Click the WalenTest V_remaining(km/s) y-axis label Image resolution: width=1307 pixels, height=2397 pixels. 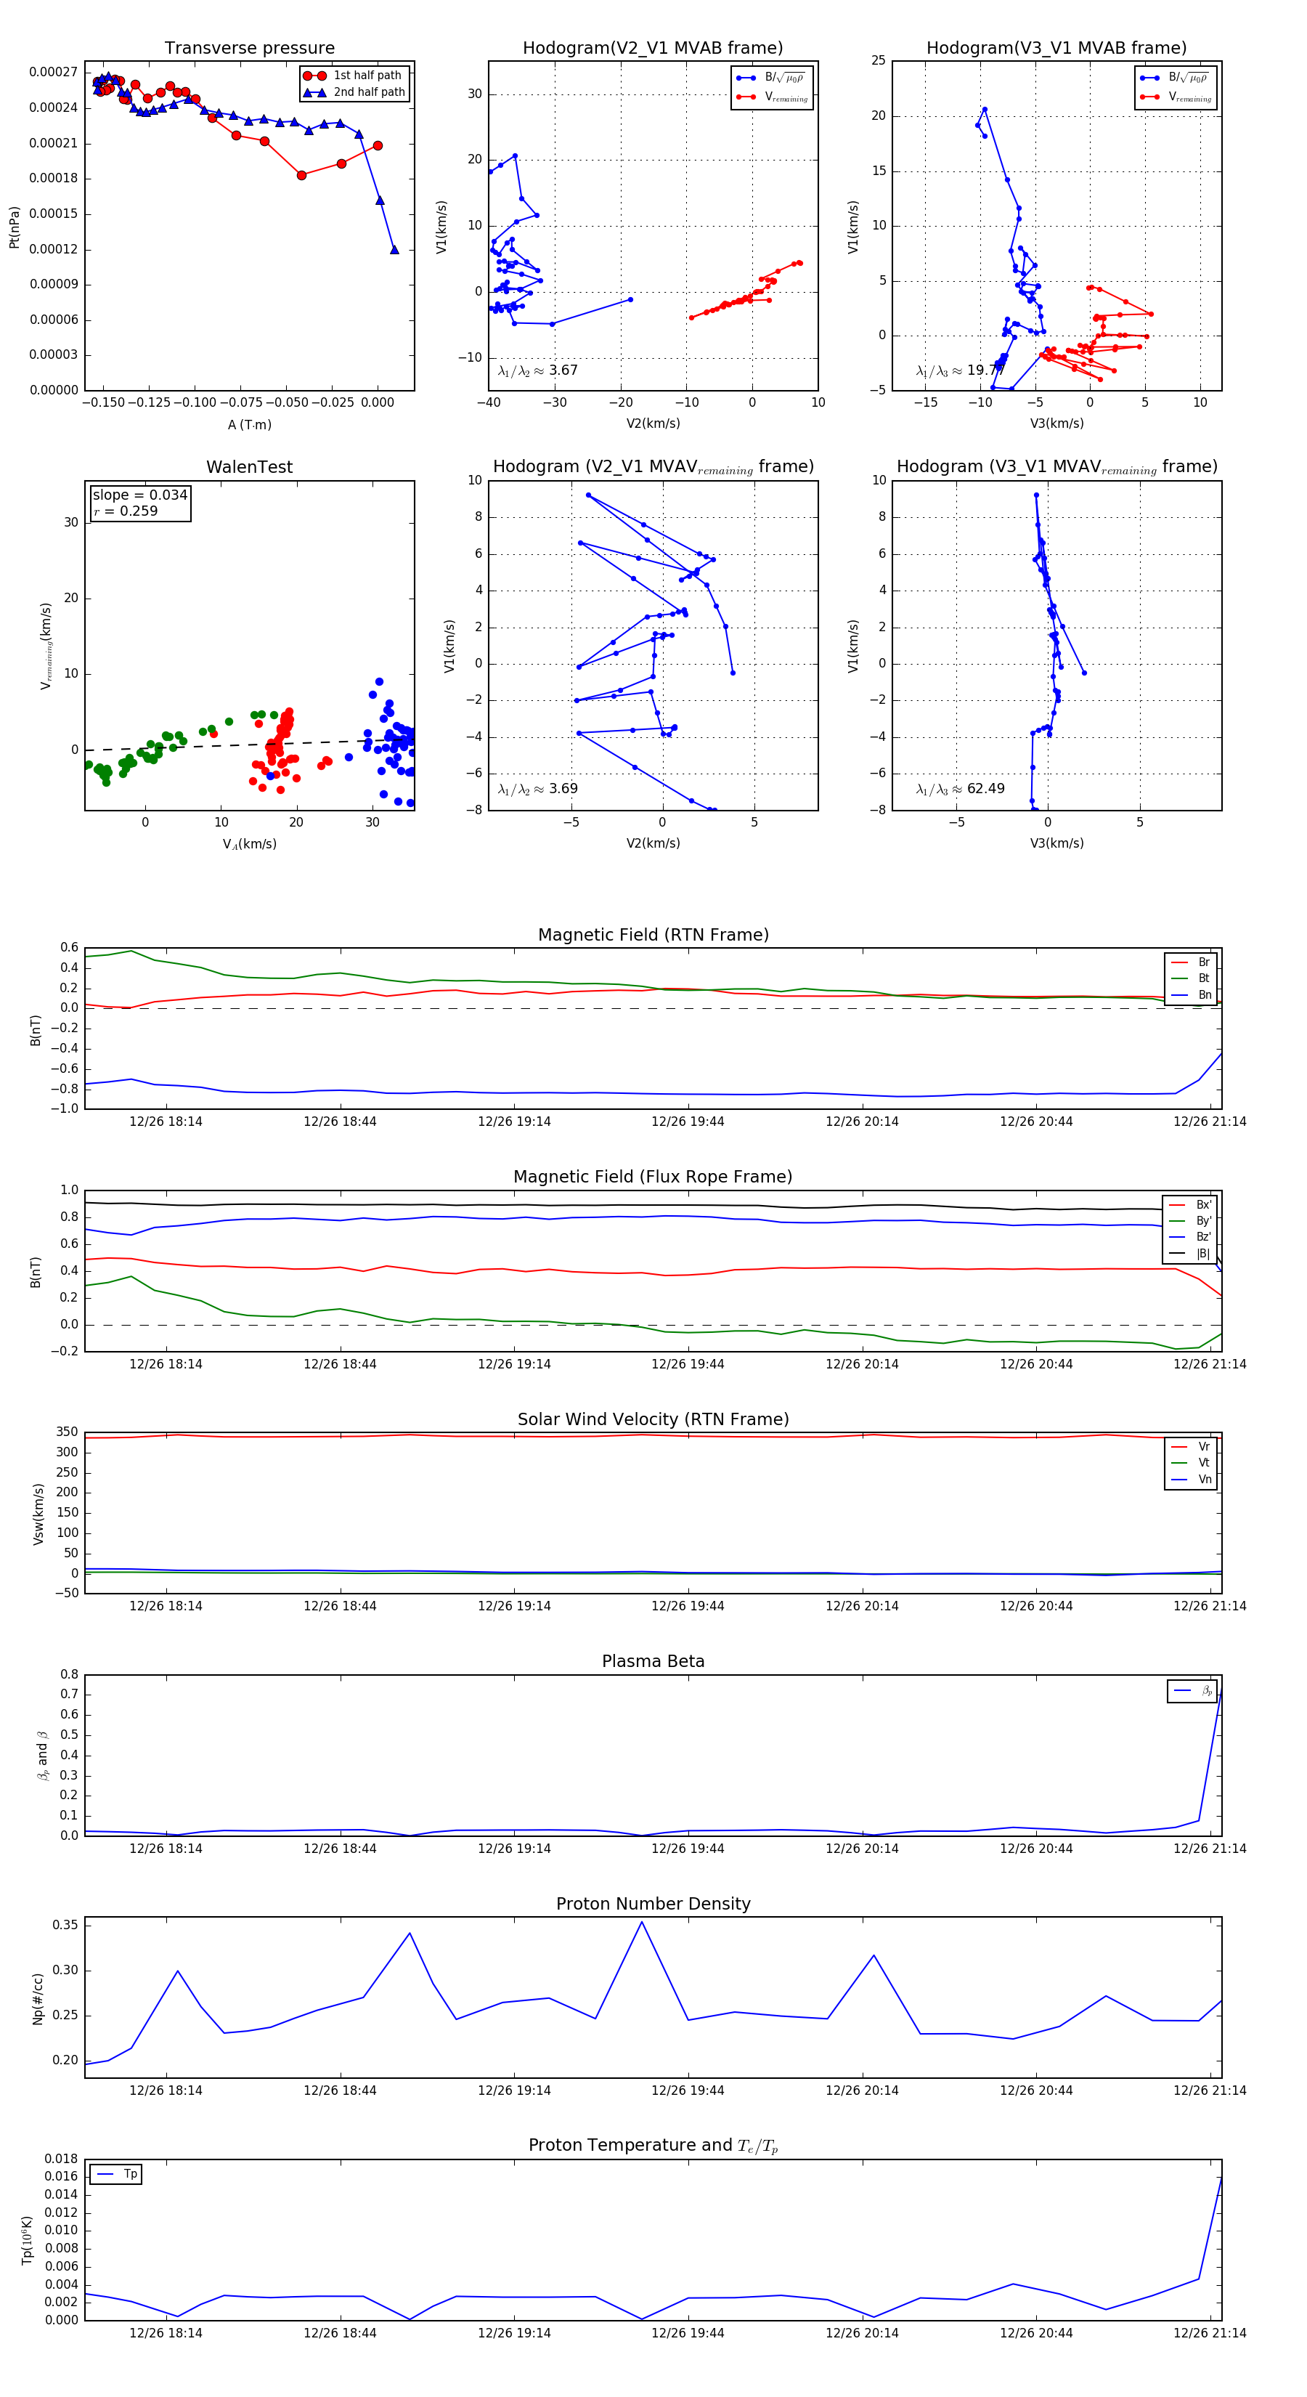pos(46,646)
